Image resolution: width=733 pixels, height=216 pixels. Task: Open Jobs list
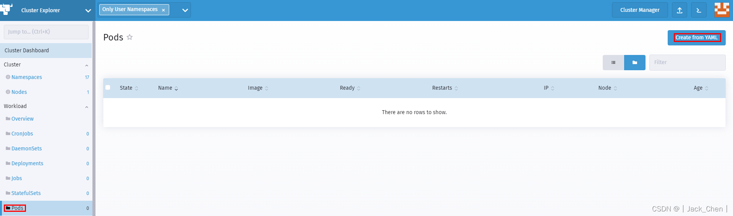coord(17,178)
